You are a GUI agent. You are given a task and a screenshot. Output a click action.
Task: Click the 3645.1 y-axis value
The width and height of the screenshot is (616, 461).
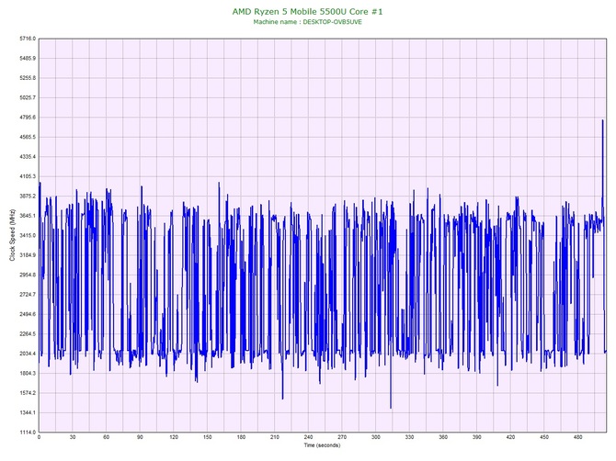tap(28, 216)
